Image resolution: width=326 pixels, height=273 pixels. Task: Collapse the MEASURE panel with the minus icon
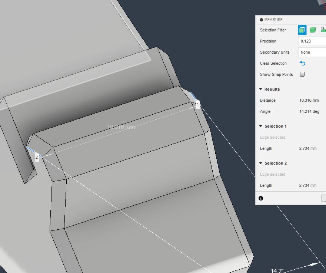pos(261,20)
